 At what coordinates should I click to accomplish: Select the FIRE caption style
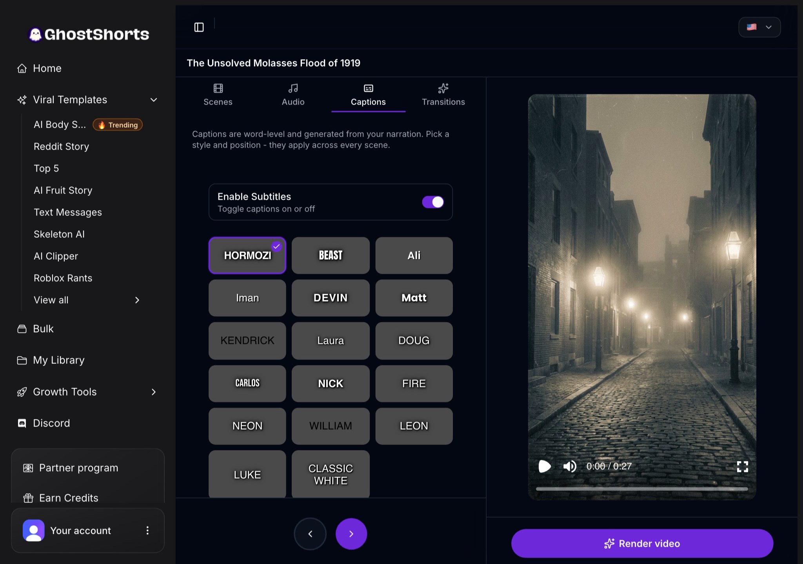[414, 383]
